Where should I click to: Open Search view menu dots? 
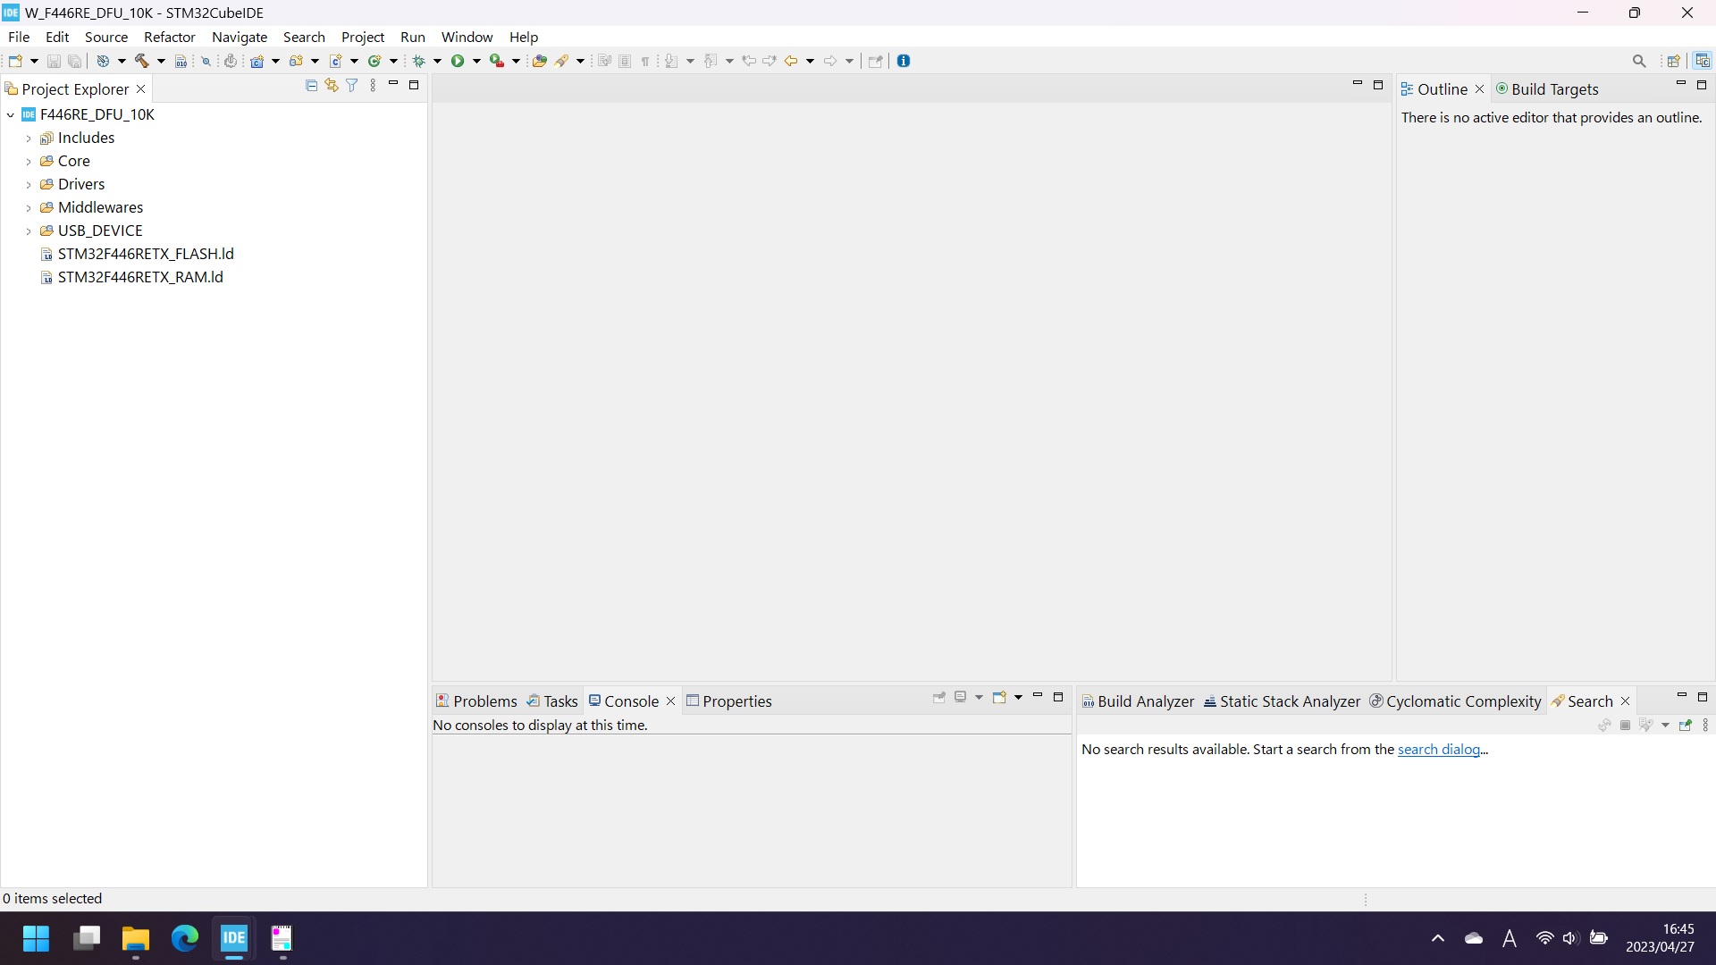(1705, 726)
